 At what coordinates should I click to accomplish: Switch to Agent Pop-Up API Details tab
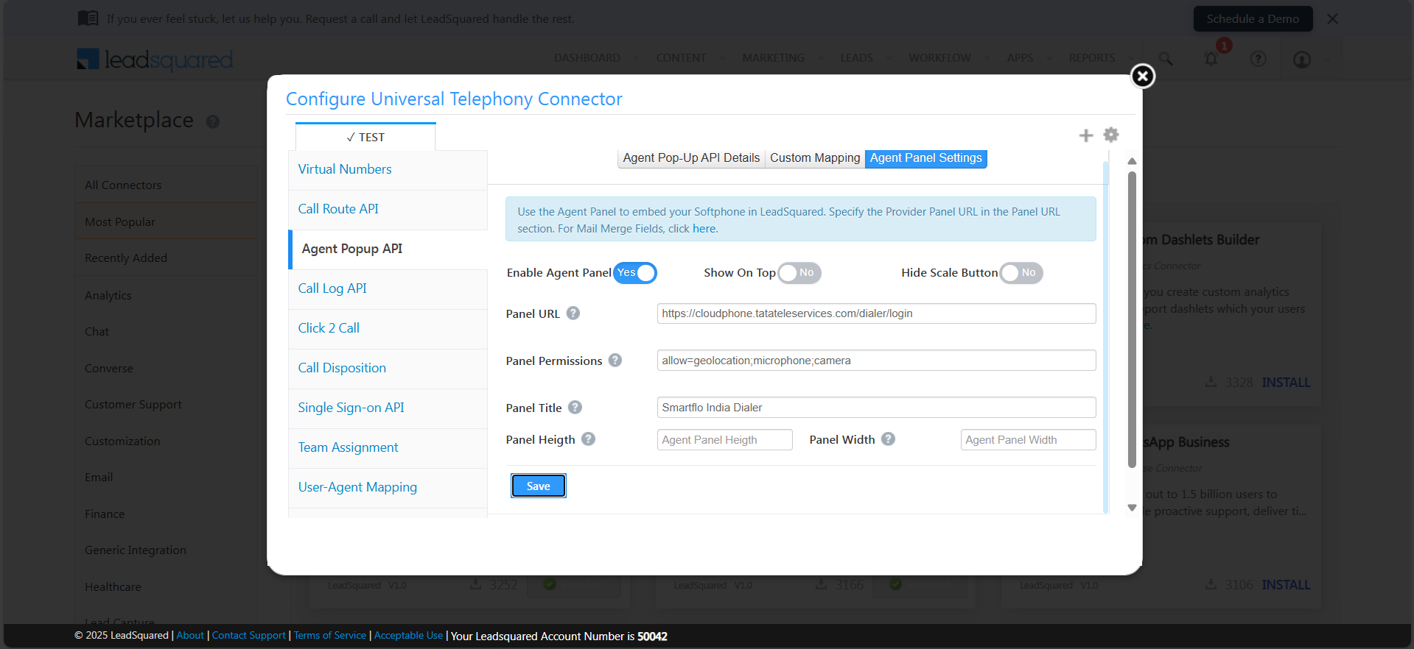click(691, 158)
